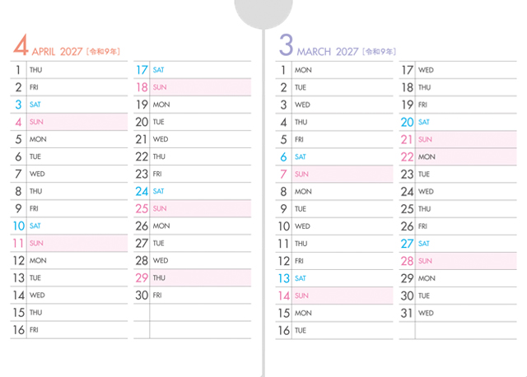Select the April 30 Friday row
This screenshot has height=377, width=527.
pyautogui.click(x=192, y=295)
